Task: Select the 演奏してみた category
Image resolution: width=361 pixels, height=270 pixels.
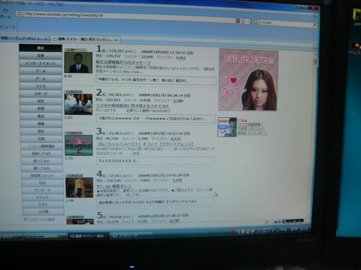Action: coord(42,154)
